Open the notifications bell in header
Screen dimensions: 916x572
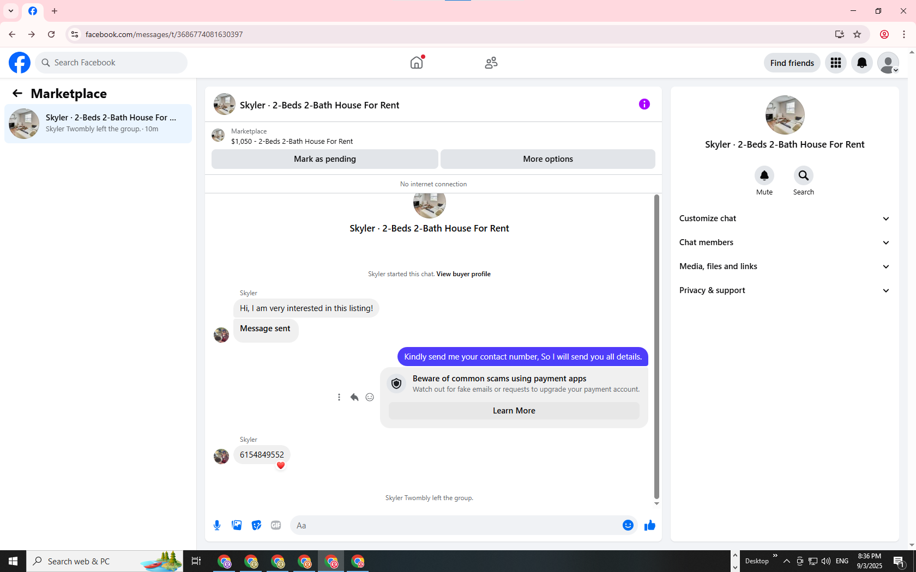tap(862, 63)
